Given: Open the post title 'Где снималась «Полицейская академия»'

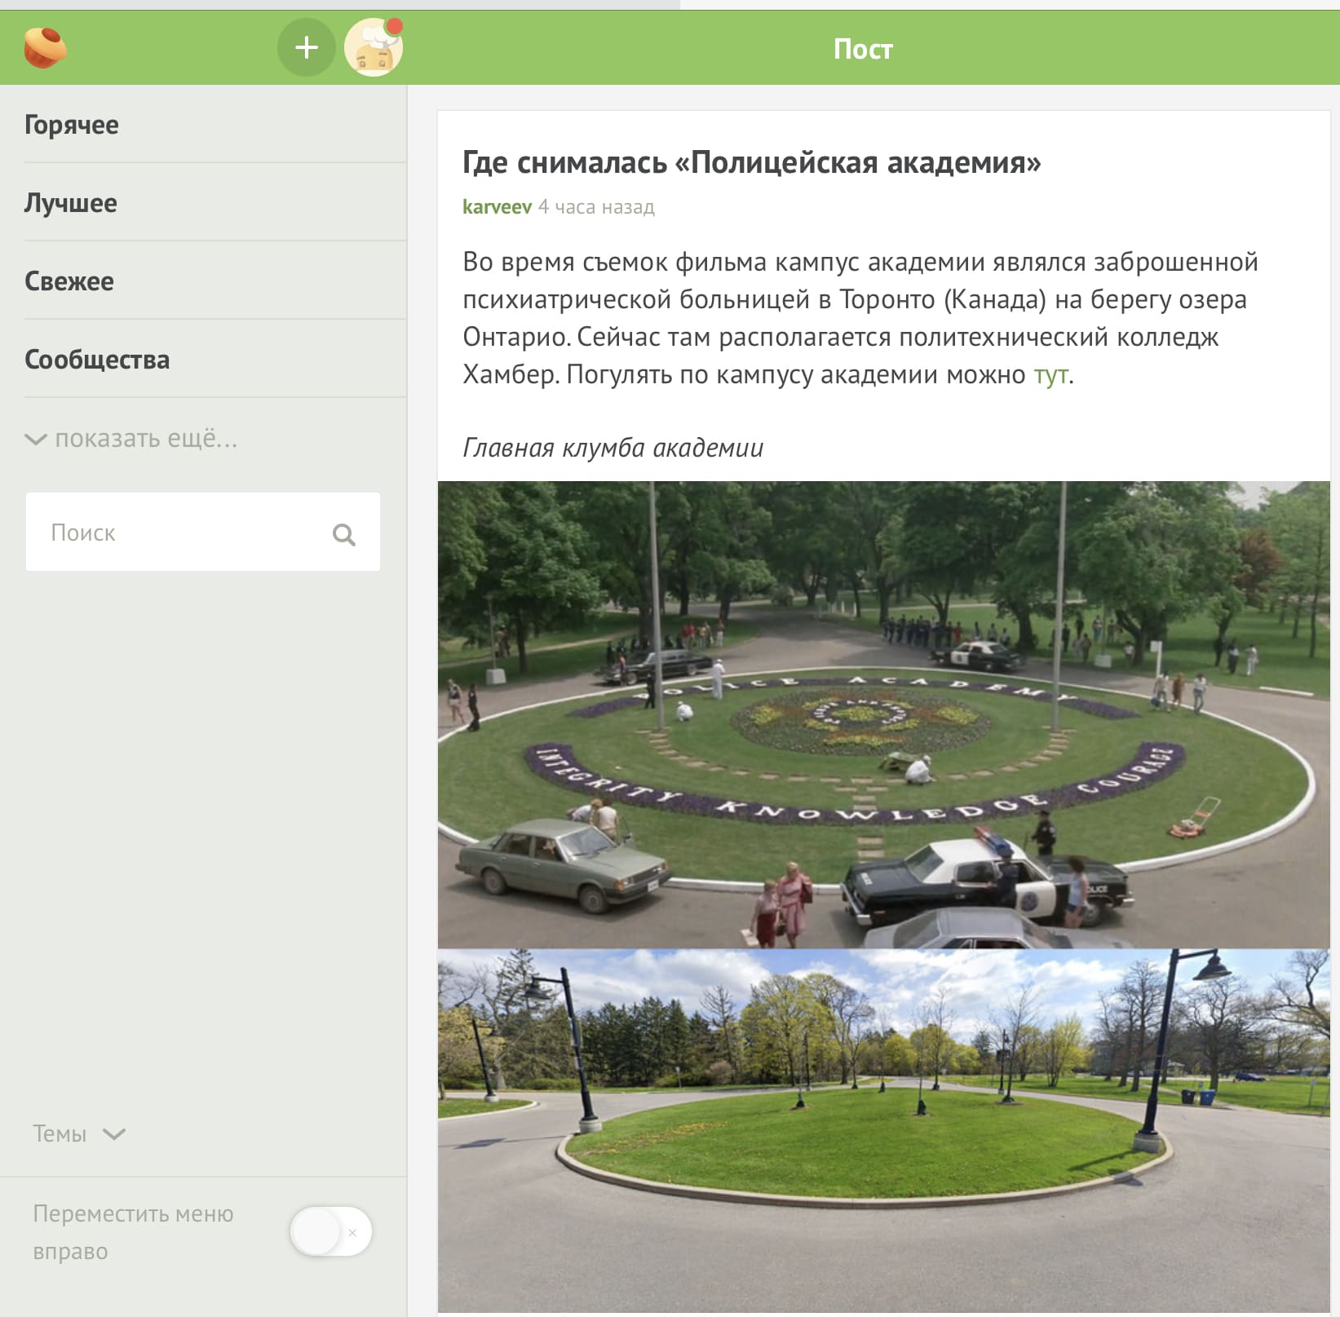Looking at the screenshot, I should (752, 163).
